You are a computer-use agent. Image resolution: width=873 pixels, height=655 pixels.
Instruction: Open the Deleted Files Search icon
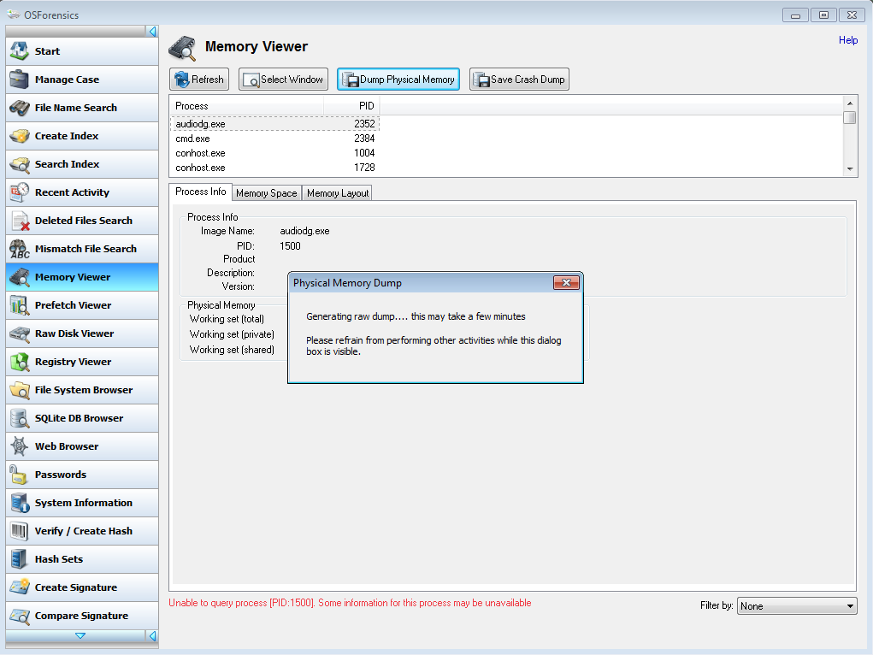[x=20, y=221]
